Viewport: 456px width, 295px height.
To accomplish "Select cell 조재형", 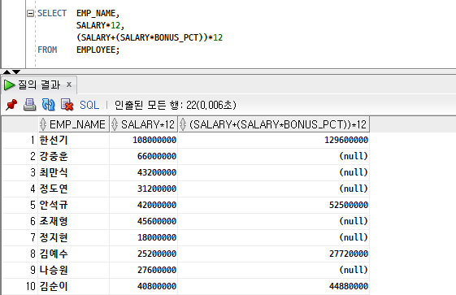I will 74,222.
